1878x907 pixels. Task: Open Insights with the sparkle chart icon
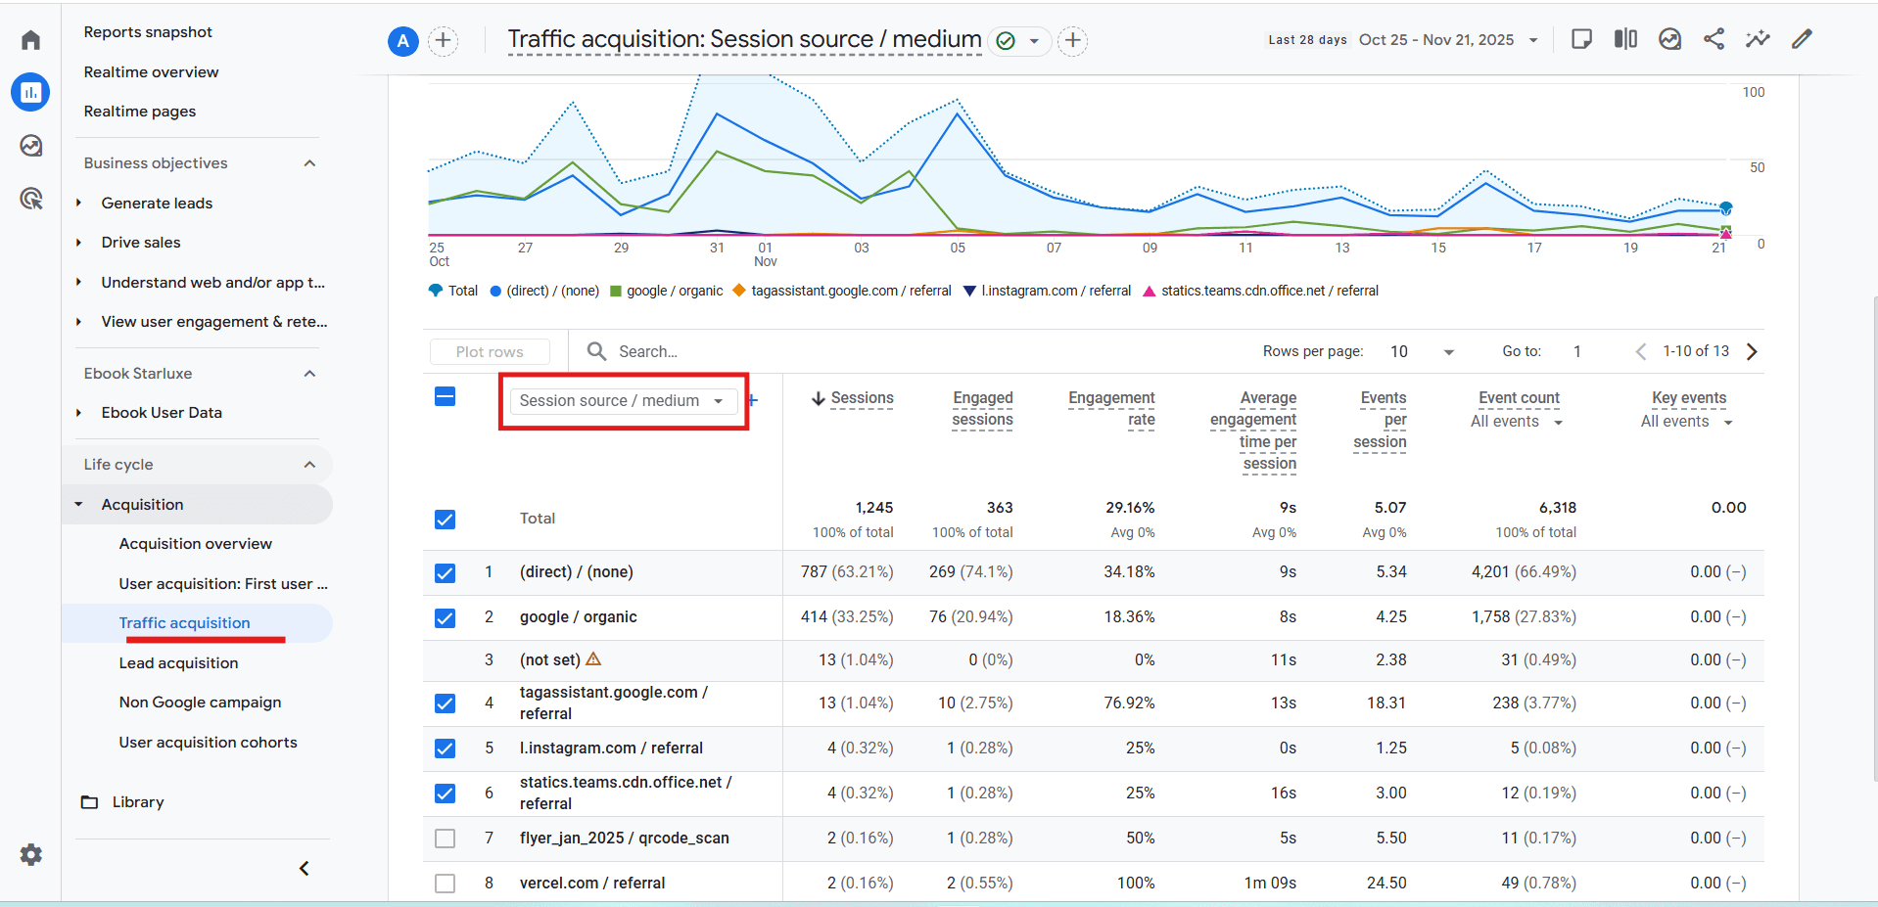tap(1758, 39)
